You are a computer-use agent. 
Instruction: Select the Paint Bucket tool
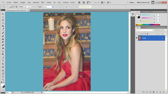[3, 48]
